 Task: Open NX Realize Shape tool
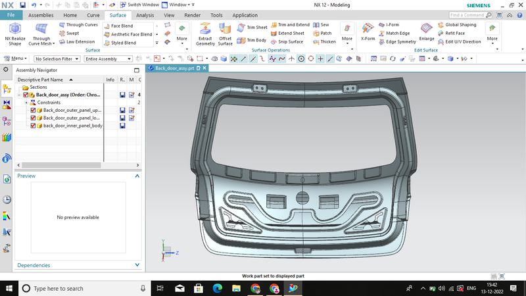[x=15, y=34]
